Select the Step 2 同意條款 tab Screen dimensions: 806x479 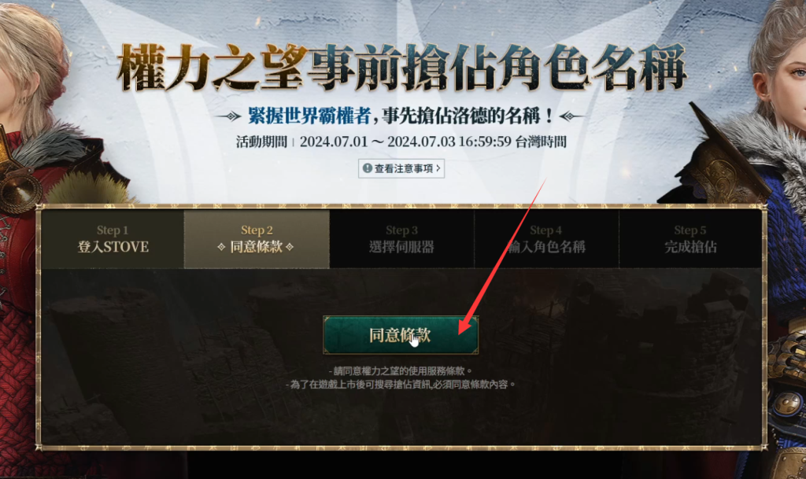click(x=257, y=239)
